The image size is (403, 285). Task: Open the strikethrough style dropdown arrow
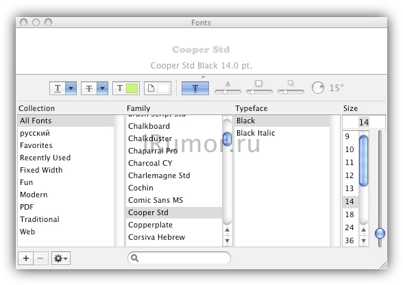coord(102,88)
